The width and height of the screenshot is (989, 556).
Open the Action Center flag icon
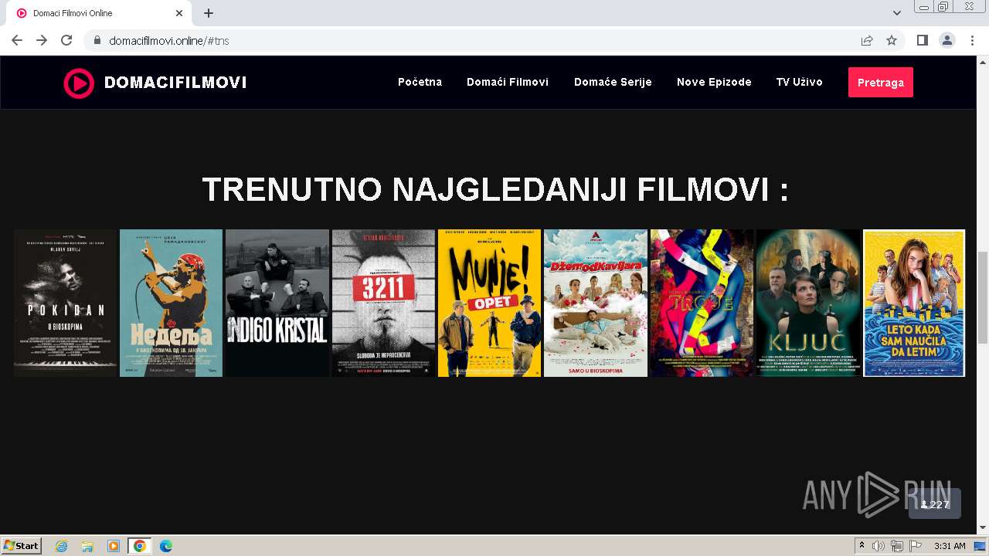click(x=915, y=546)
